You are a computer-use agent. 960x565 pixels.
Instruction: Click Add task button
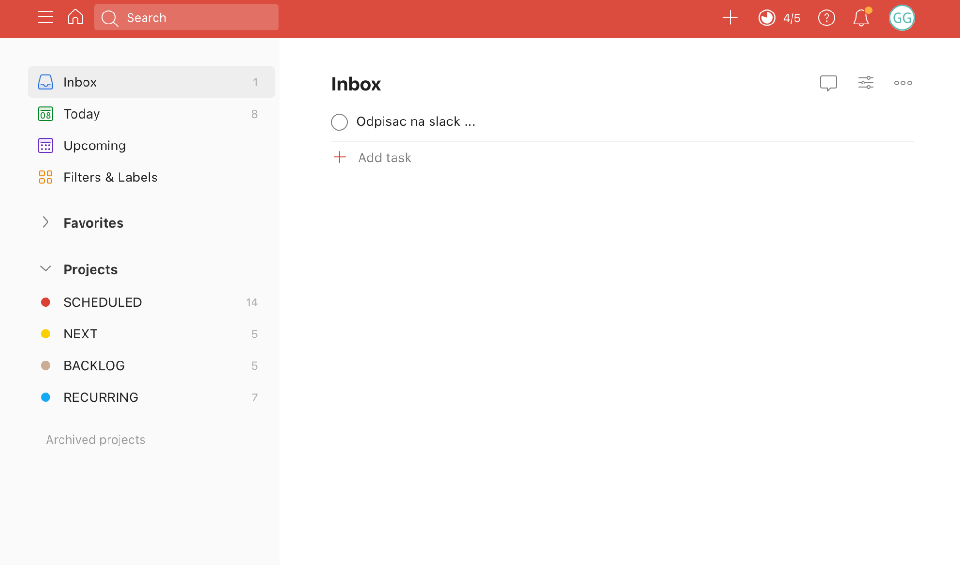pos(384,157)
